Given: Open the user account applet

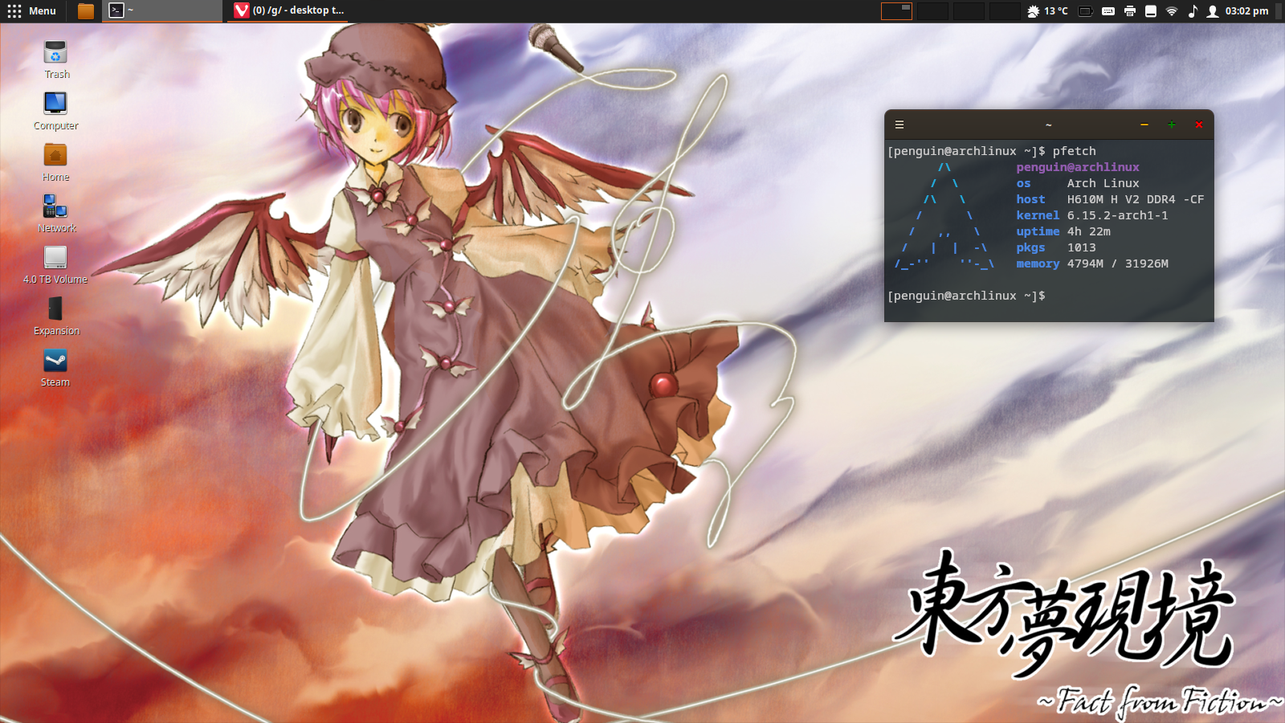Looking at the screenshot, I should tap(1213, 10).
